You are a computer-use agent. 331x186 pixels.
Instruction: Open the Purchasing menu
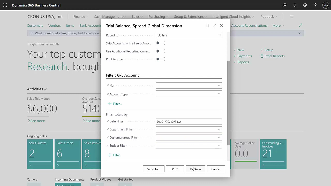[x=158, y=17]
